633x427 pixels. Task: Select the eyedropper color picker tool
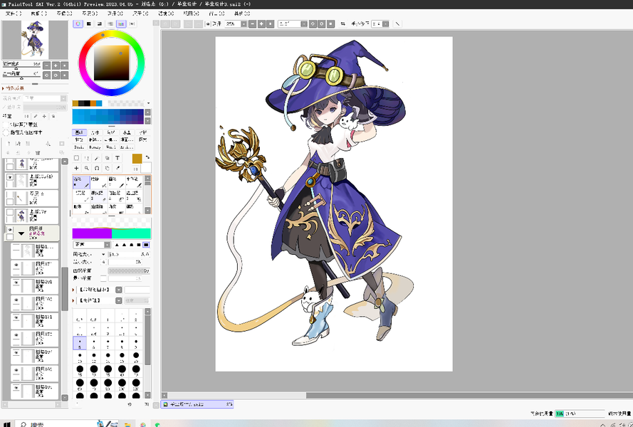(117, 168)
